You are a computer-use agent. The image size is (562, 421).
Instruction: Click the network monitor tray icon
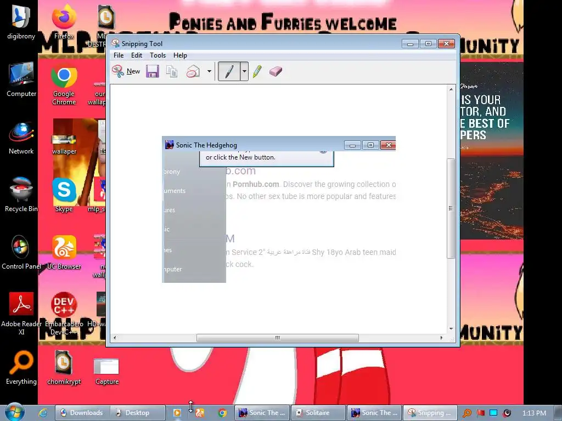493,413
